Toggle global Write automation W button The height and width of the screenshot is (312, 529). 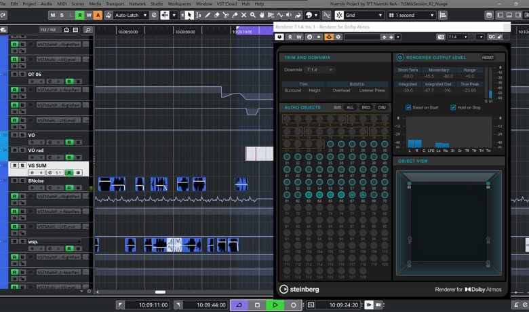89,15
